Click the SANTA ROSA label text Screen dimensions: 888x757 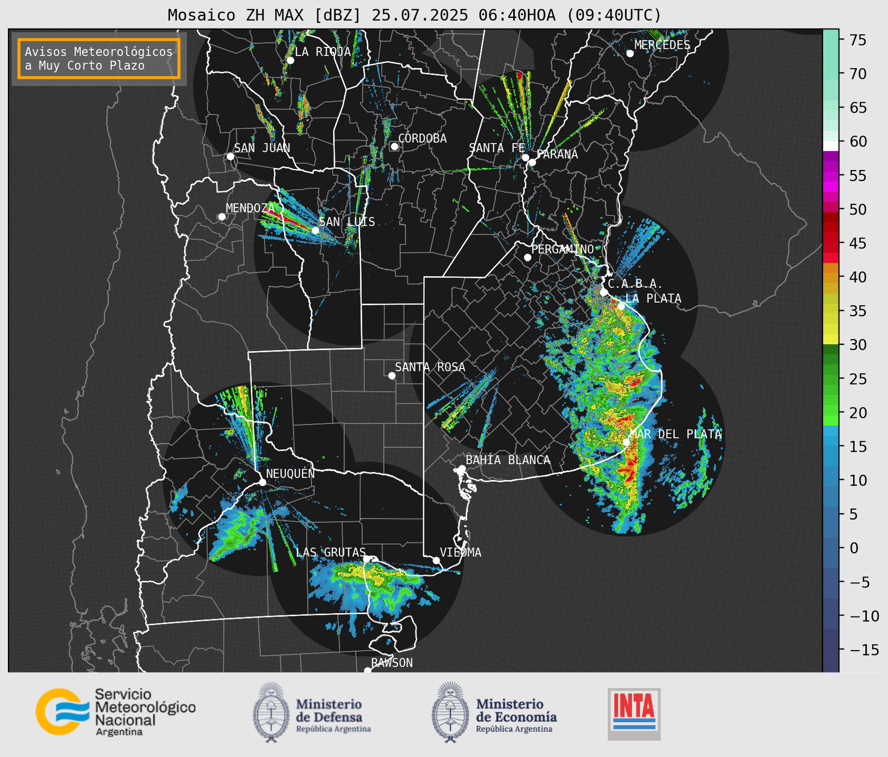(430, 367)
